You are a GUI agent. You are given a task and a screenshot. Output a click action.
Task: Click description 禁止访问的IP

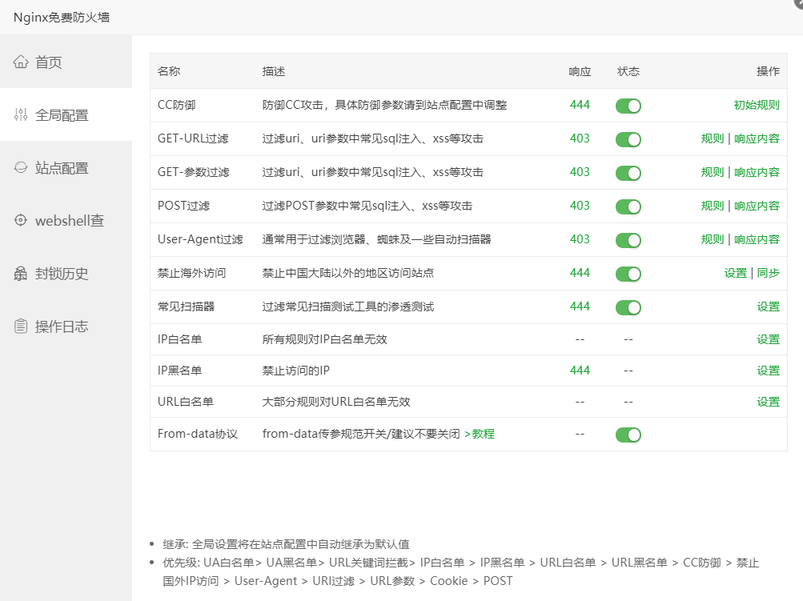coord(296,371)
